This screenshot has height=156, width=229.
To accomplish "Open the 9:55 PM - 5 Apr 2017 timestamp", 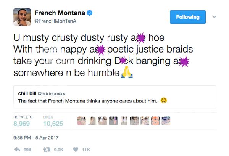I will point(35,137).
